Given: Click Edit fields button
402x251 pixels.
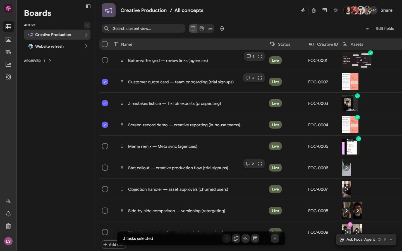Looking at the screenshot, I should (x=385, y=28).
